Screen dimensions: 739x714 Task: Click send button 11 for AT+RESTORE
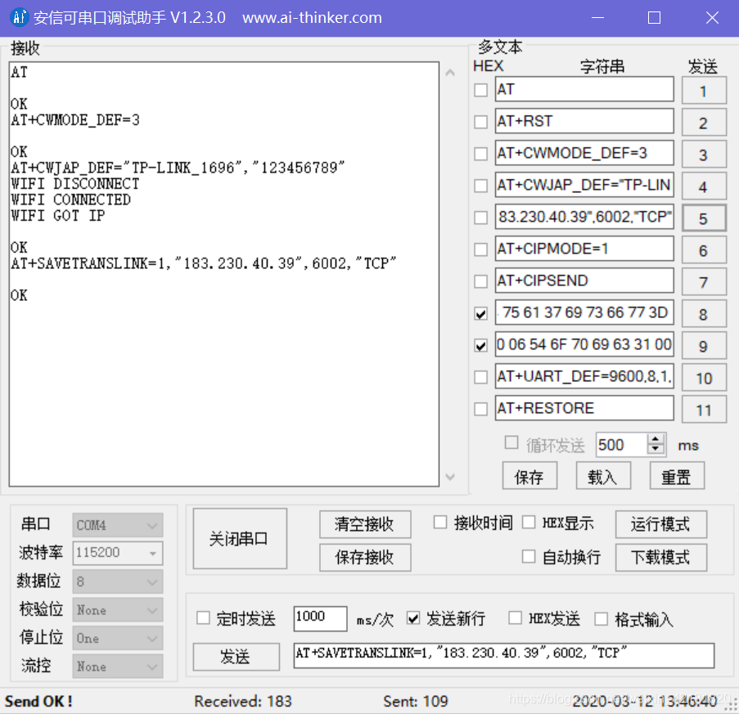pos(704,411)
